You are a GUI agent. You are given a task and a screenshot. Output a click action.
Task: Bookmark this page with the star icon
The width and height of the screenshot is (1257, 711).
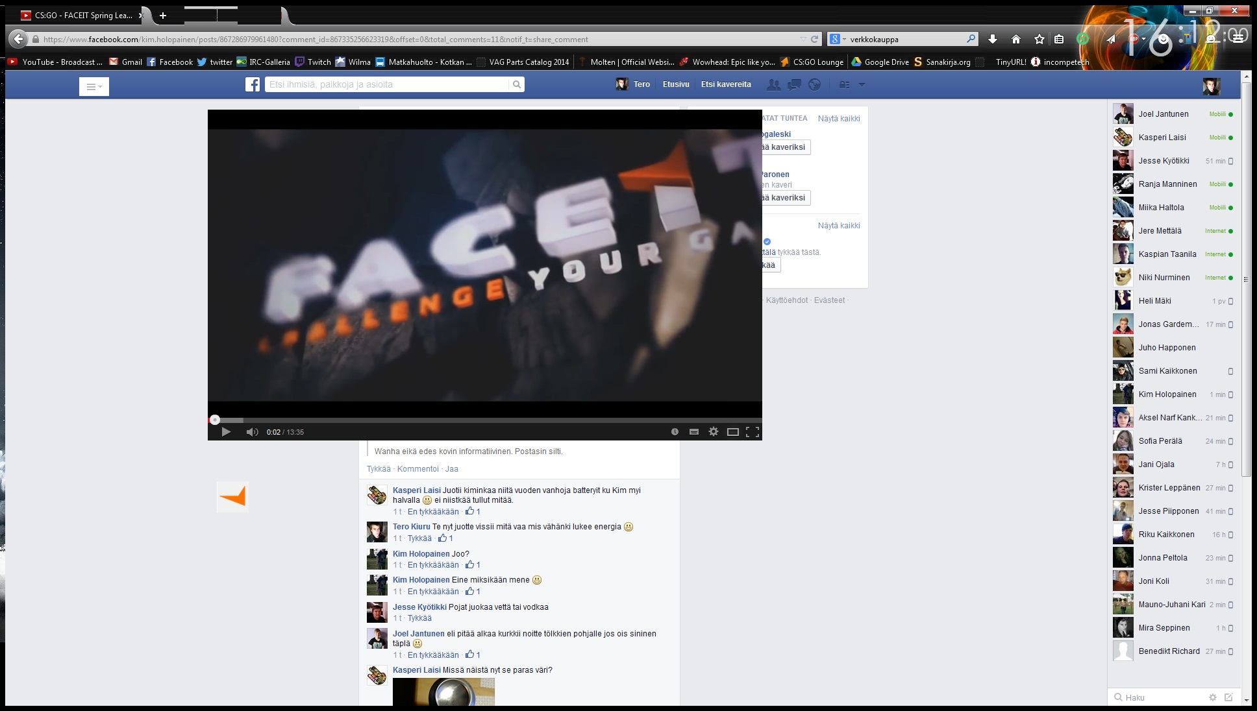point(1039,39)
